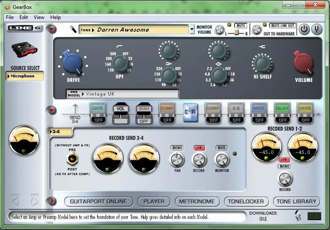Click the mid band gain knob
330x230 pixels.
219,50
